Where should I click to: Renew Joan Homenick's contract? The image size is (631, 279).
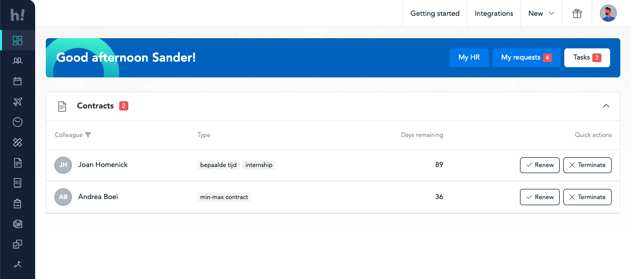click(x=539, y=165)
